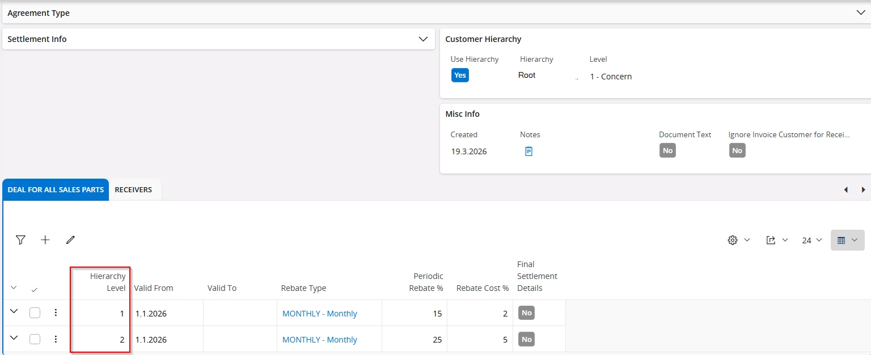Open three-dot menu for hierarchy level 1 row
The image size is (871, 355).
pos(56,312)
